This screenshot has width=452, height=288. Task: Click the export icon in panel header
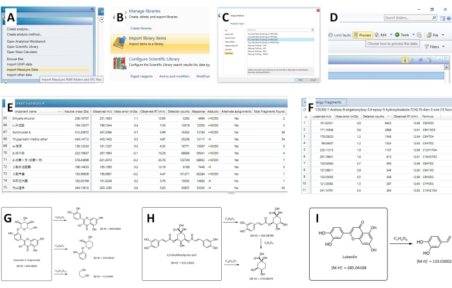pyautogui.click(x=429, y=60)
